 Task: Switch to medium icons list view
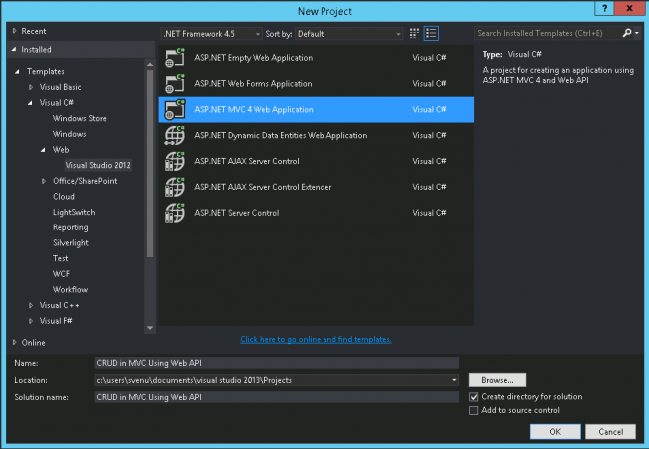(431, 34)
